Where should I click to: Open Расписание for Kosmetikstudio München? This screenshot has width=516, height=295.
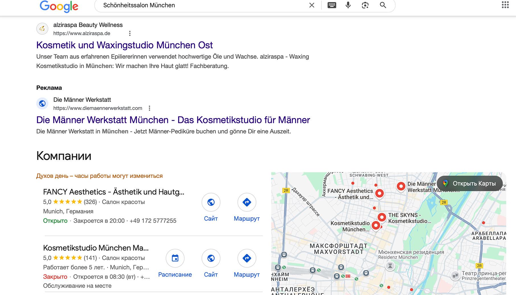175,263
